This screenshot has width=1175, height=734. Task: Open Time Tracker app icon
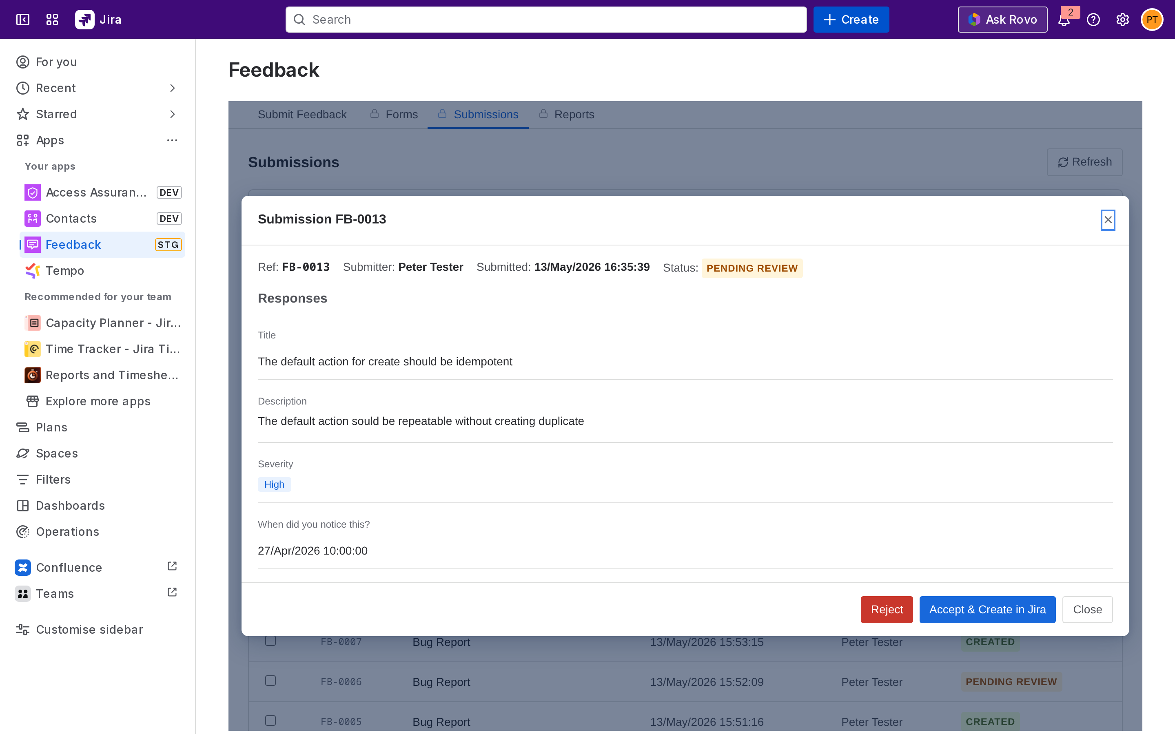point(33,349)
